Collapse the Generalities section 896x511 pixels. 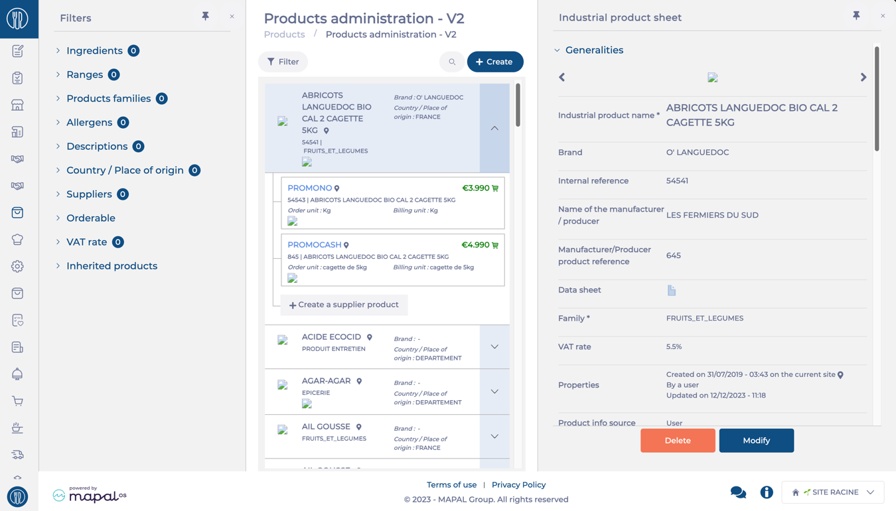click(557, 50)
